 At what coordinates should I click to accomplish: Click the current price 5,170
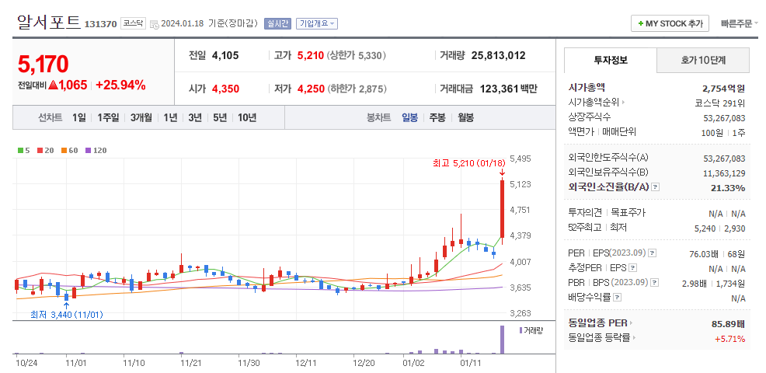pos(43,64)
